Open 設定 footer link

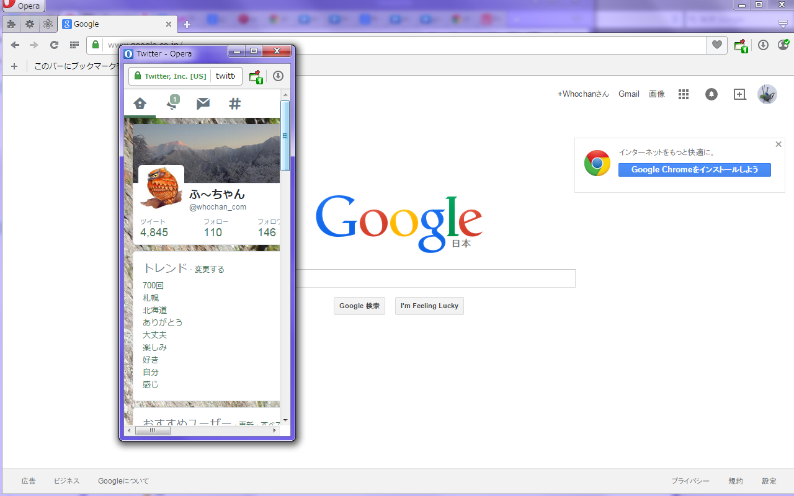tap(769, 481)
